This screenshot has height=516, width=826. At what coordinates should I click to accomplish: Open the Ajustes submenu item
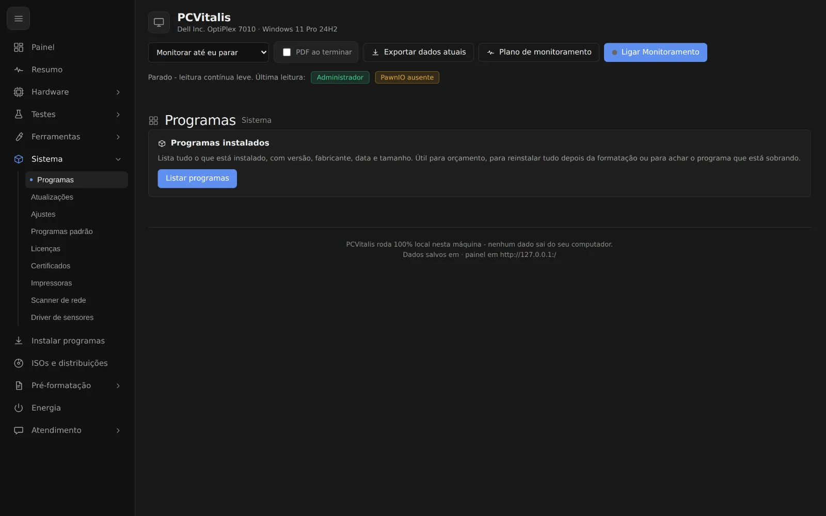click(76, 214)
